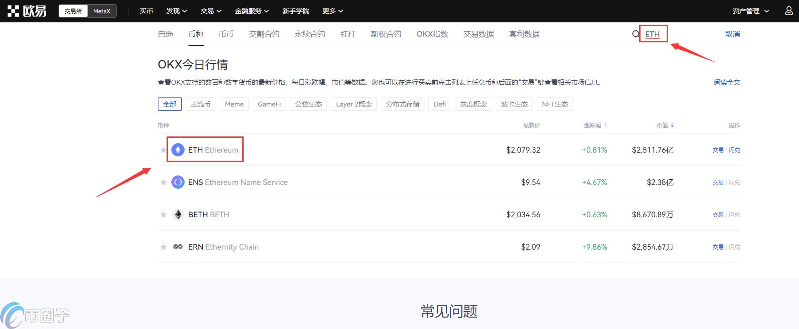Switch to the 币币 tab
This screenshot has height=329, width=799.
click(x=227, y=34)
